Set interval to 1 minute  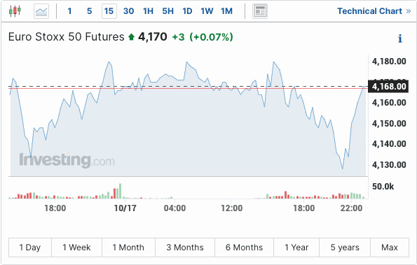pyautogui.click(x=69, y=11)
